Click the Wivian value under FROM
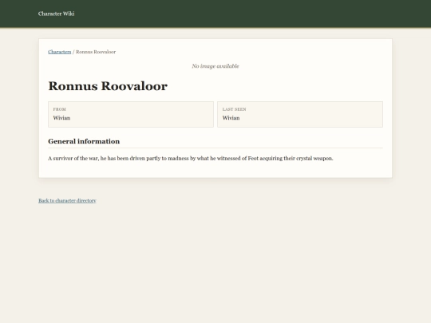This screenshot has width=431, height=323. tap(61, 118)
